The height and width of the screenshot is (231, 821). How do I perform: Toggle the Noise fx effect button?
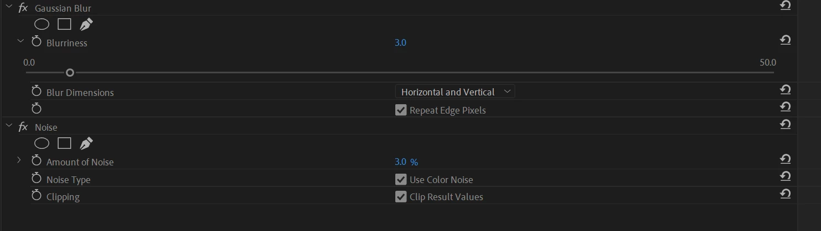pyautogui.click(x=23, y=127)
